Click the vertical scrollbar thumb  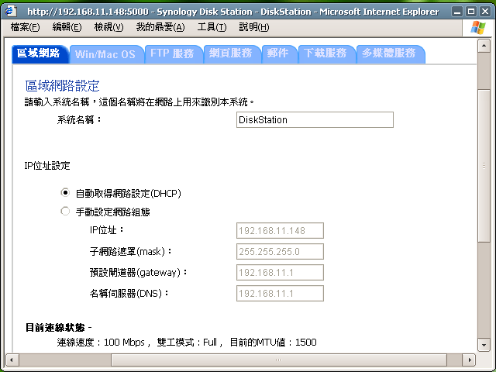point(484,166)
